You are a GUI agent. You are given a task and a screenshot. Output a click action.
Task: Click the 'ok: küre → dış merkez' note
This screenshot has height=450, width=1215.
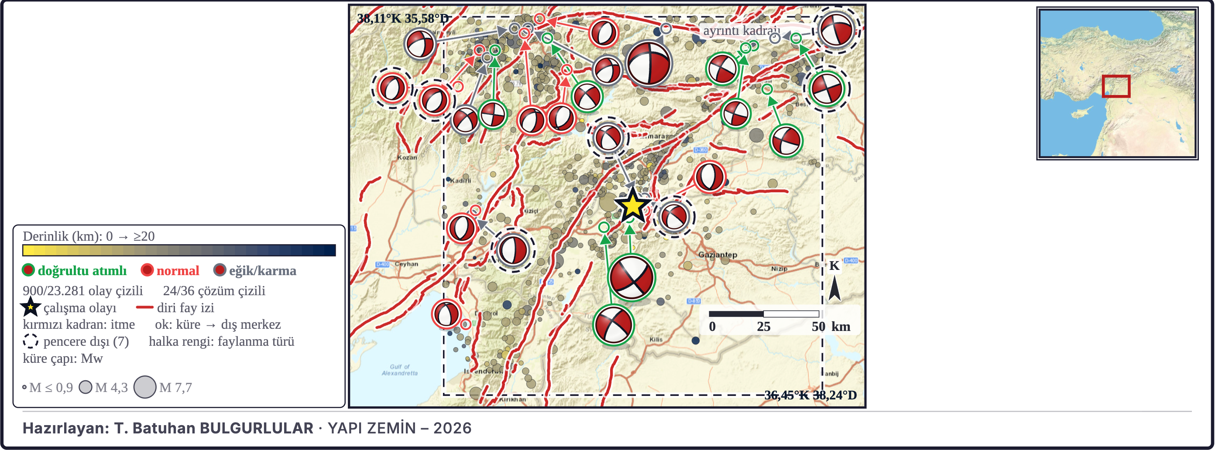218,324
